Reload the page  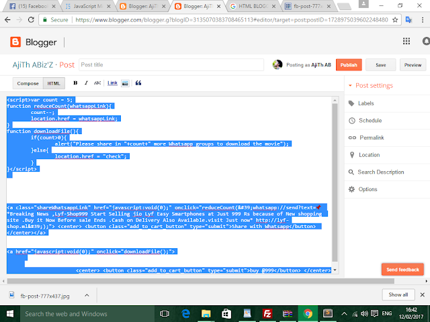coord(31,19)
